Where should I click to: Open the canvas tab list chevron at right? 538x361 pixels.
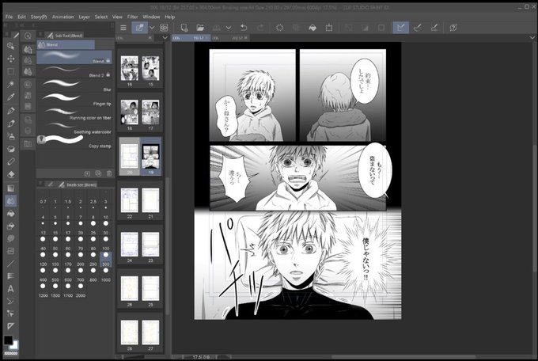click(x=532, y=37)
